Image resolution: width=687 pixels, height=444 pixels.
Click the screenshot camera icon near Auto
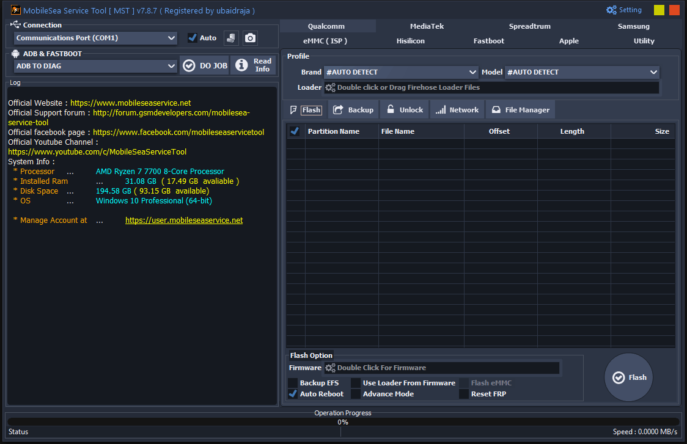(250, 38)
